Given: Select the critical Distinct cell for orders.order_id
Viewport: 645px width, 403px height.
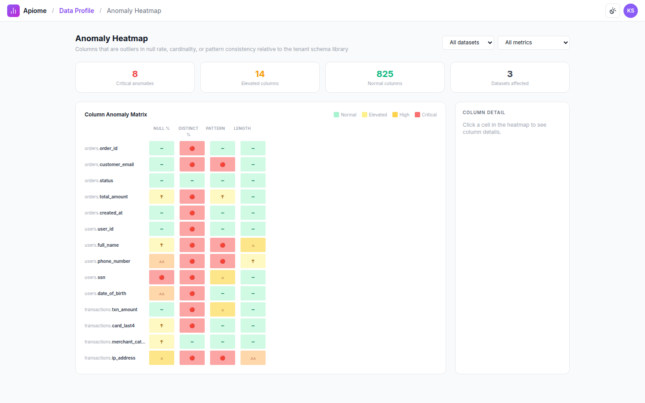Looking at the screenshot, I should 192,148.
